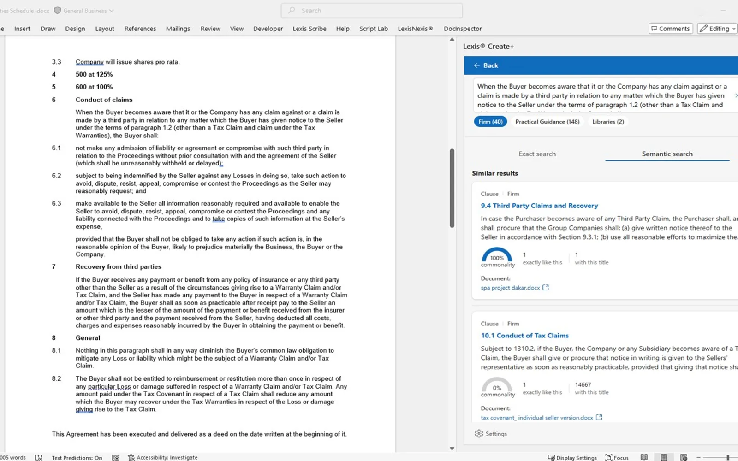Viewport: 738px width, 461px height.
Task: Click the document vertical scrollbar thumb
Action: coord(452,188)
